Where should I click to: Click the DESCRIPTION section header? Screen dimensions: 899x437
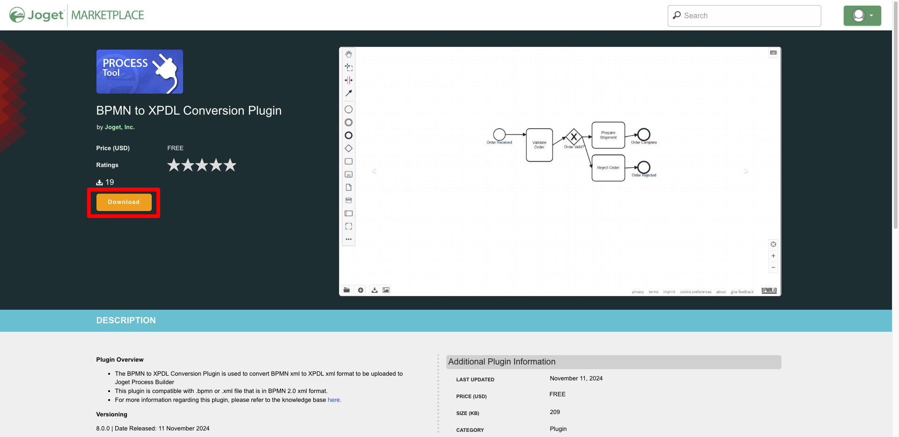126,320
